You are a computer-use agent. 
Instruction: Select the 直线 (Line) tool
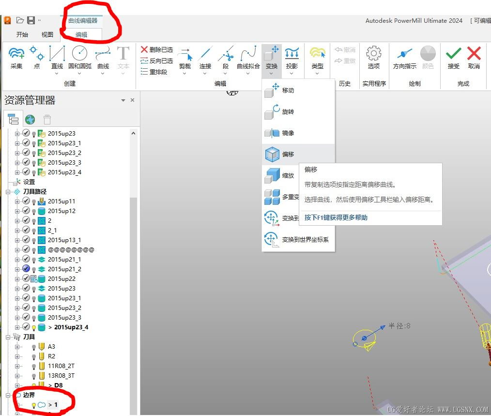pos(57,57)
